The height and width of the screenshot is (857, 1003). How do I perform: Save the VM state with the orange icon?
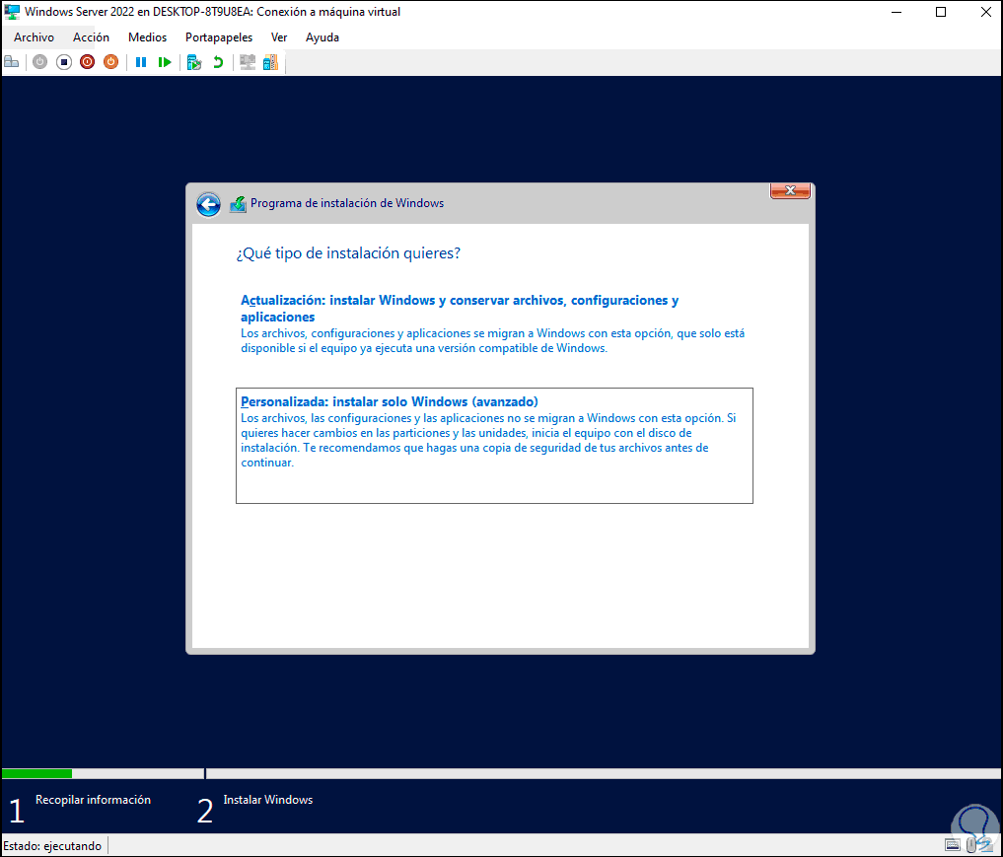click(x=110, y=62)
